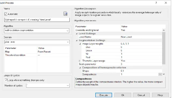The height and width of the screenshot is (98, 172).
Task: Collapse the Segmentation Settings group
Action: click(76, 41)
